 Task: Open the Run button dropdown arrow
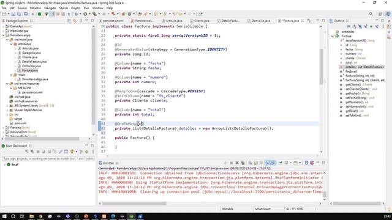pyautogui.click(x=89, y=14)
